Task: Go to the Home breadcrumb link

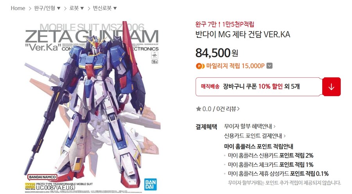Action: (18, 8)
